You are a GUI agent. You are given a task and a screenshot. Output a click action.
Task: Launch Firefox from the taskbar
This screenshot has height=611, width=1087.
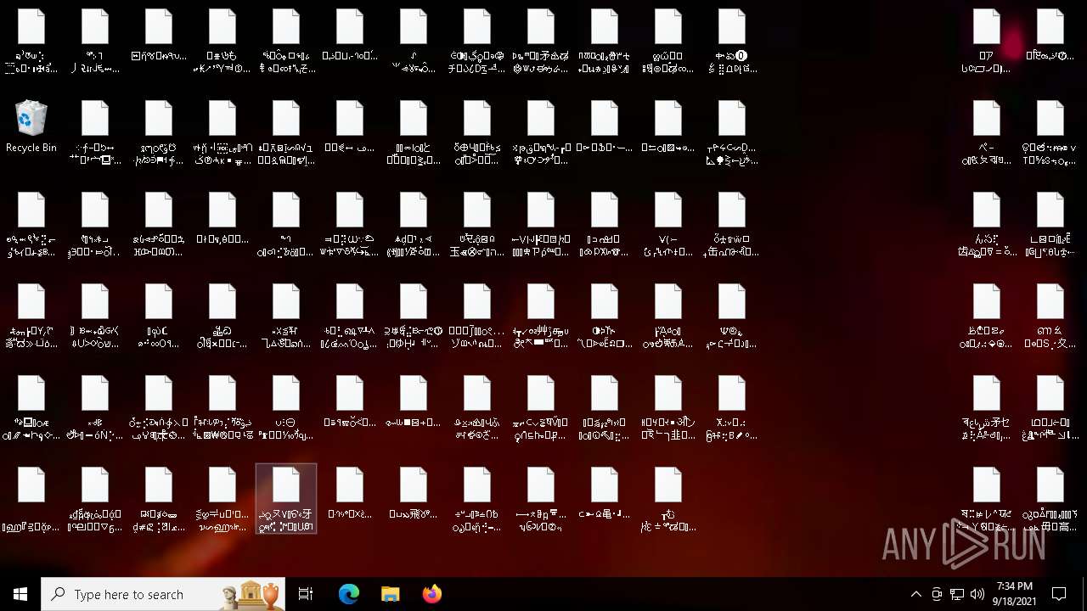(x=432, y=594)
